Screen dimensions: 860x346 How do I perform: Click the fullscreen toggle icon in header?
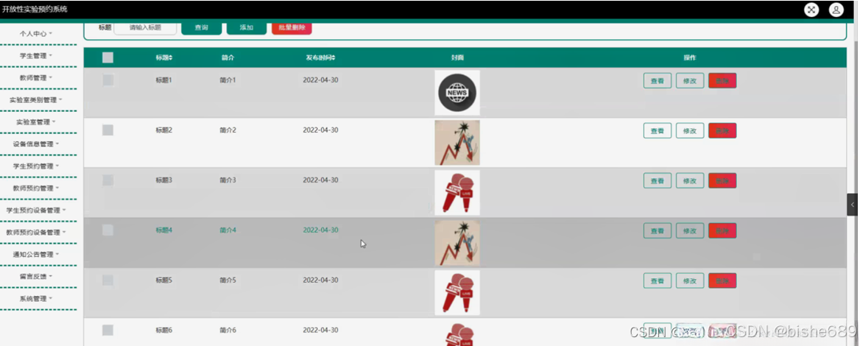coord(811,10)
